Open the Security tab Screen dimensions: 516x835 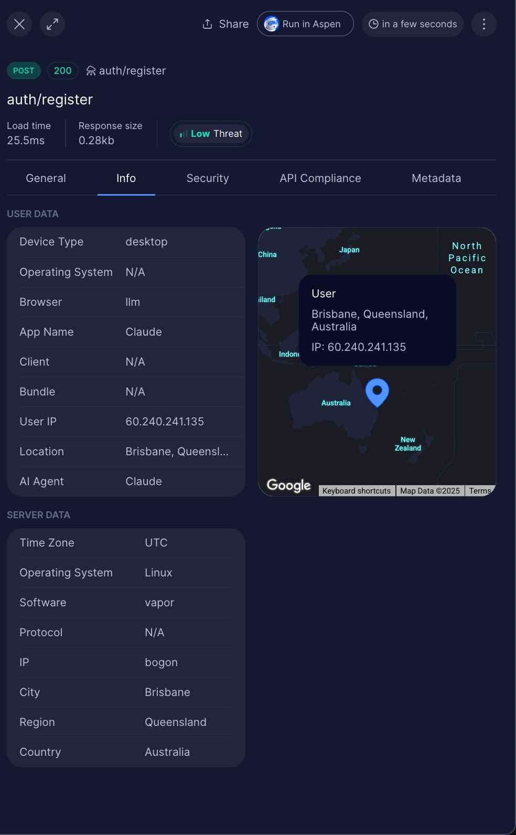208,178
